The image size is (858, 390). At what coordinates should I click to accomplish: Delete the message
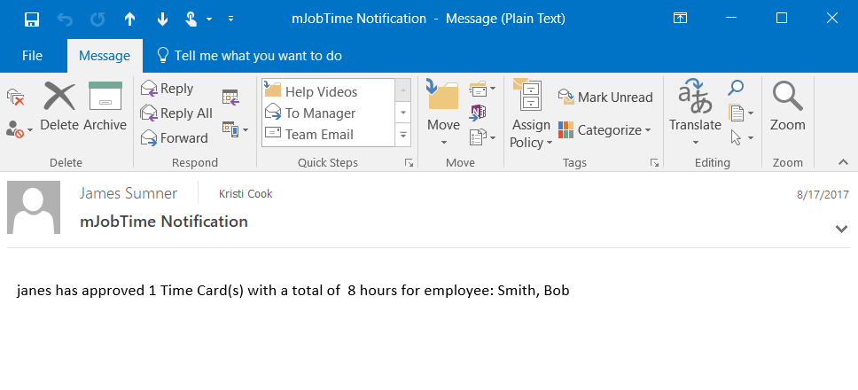tap(59, 106)
